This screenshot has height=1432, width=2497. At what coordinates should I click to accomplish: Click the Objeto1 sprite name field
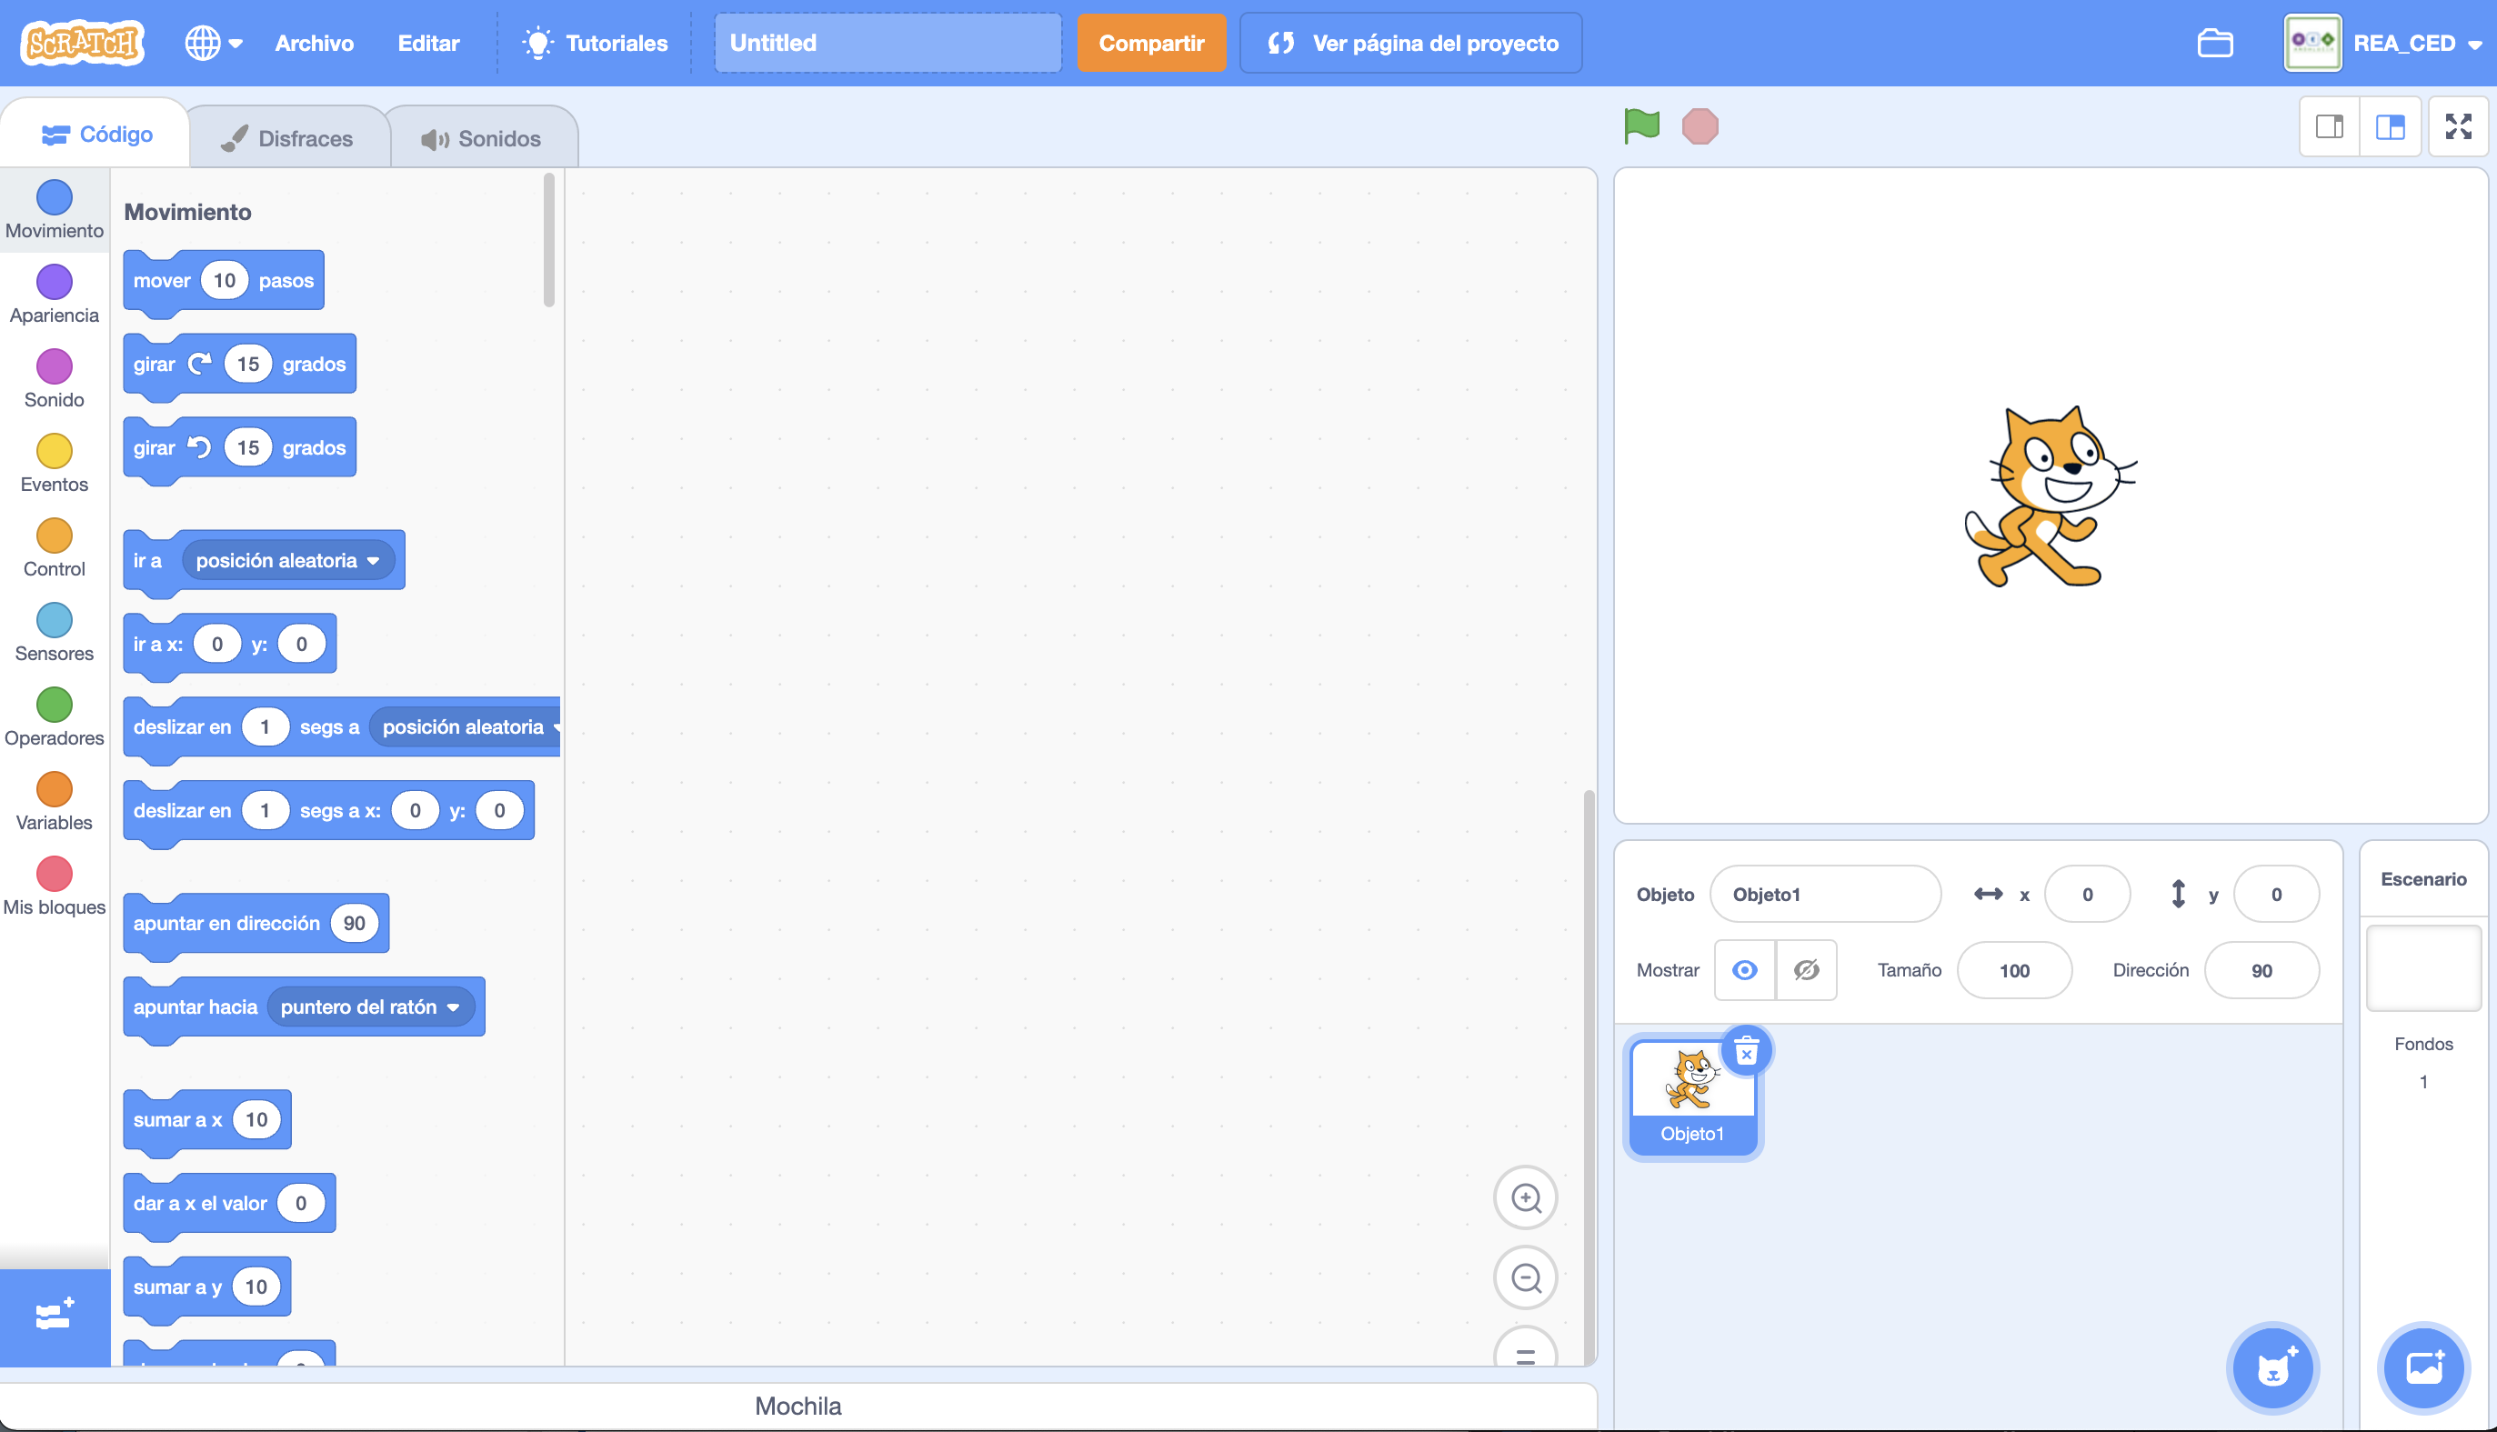click(1825, 894)
